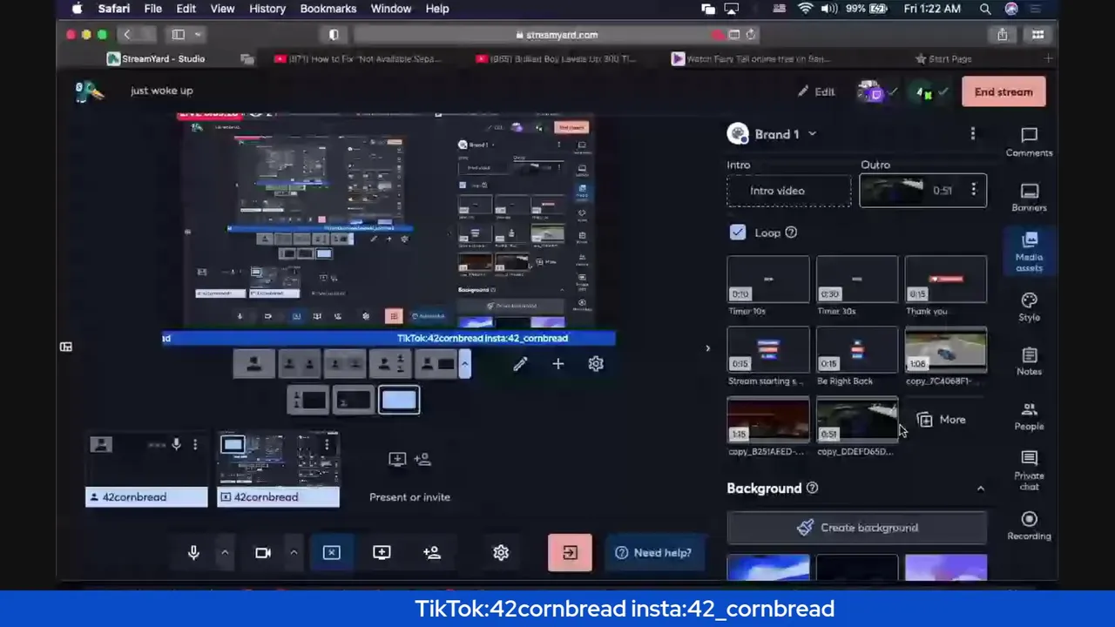Collapse the right side panel arrow
Image resolution: width=1115 pixels, height=627 pixels.
click(707, 348)
